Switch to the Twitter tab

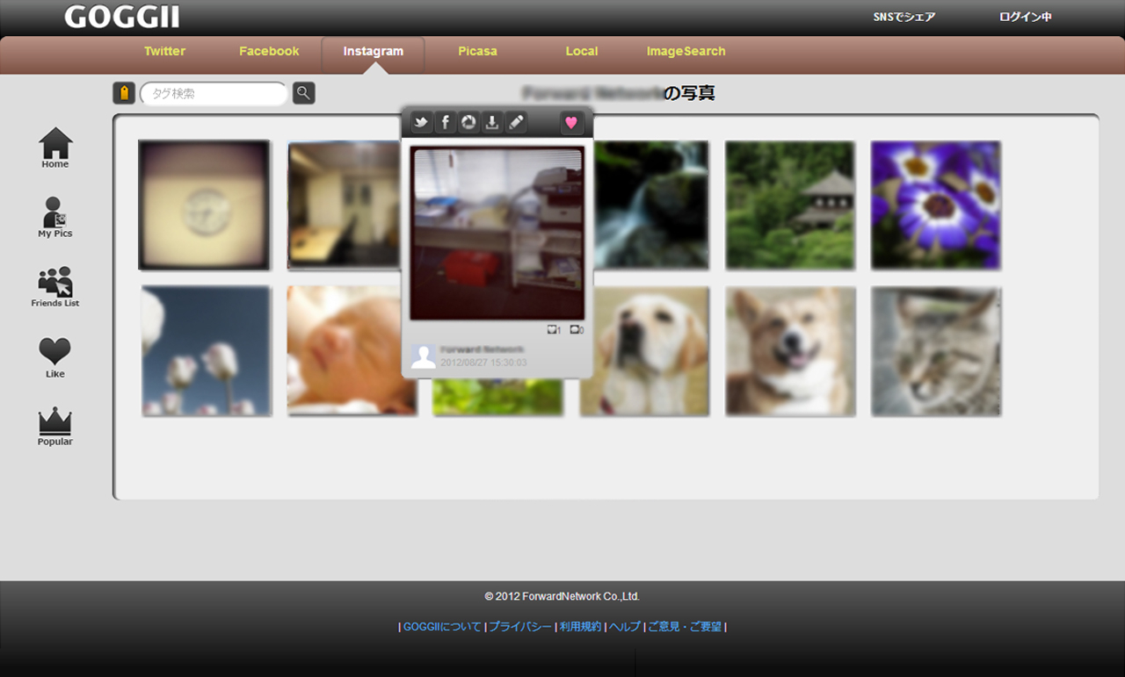pyautogui.click(x=164, y=51)
